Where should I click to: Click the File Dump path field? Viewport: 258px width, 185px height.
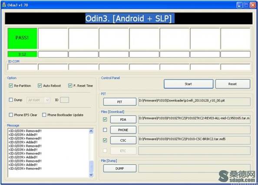coord(194,168)
